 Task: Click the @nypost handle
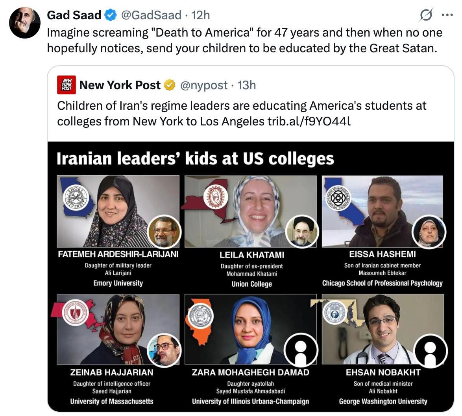pos(203,85)
